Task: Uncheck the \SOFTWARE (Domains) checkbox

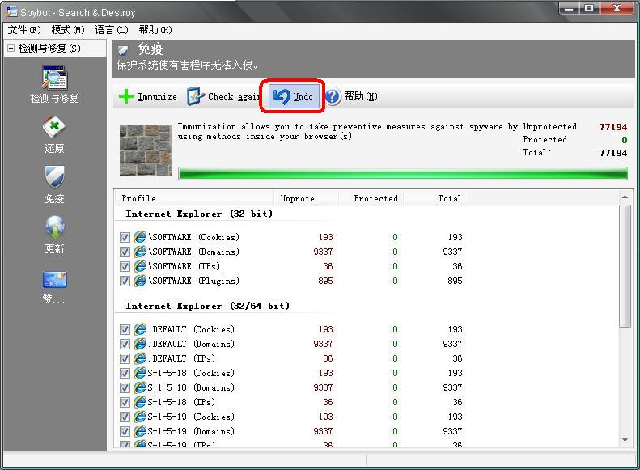Action: click(125, 252)
